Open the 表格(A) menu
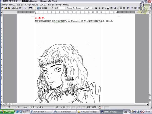 click(51, 5)
